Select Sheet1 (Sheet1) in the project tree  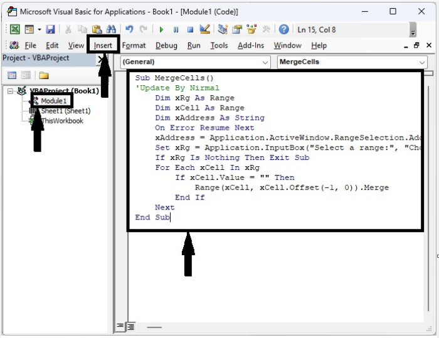pos(66,111)
